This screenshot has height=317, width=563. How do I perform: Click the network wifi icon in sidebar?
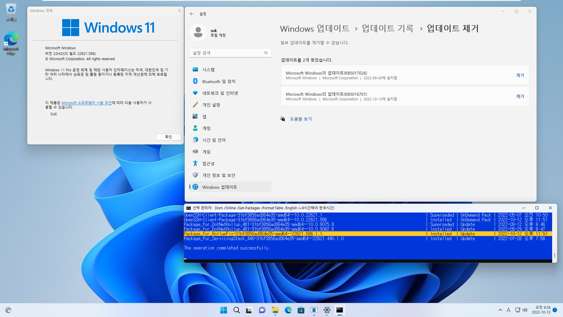pyautogui.click(x=195, y=93)
